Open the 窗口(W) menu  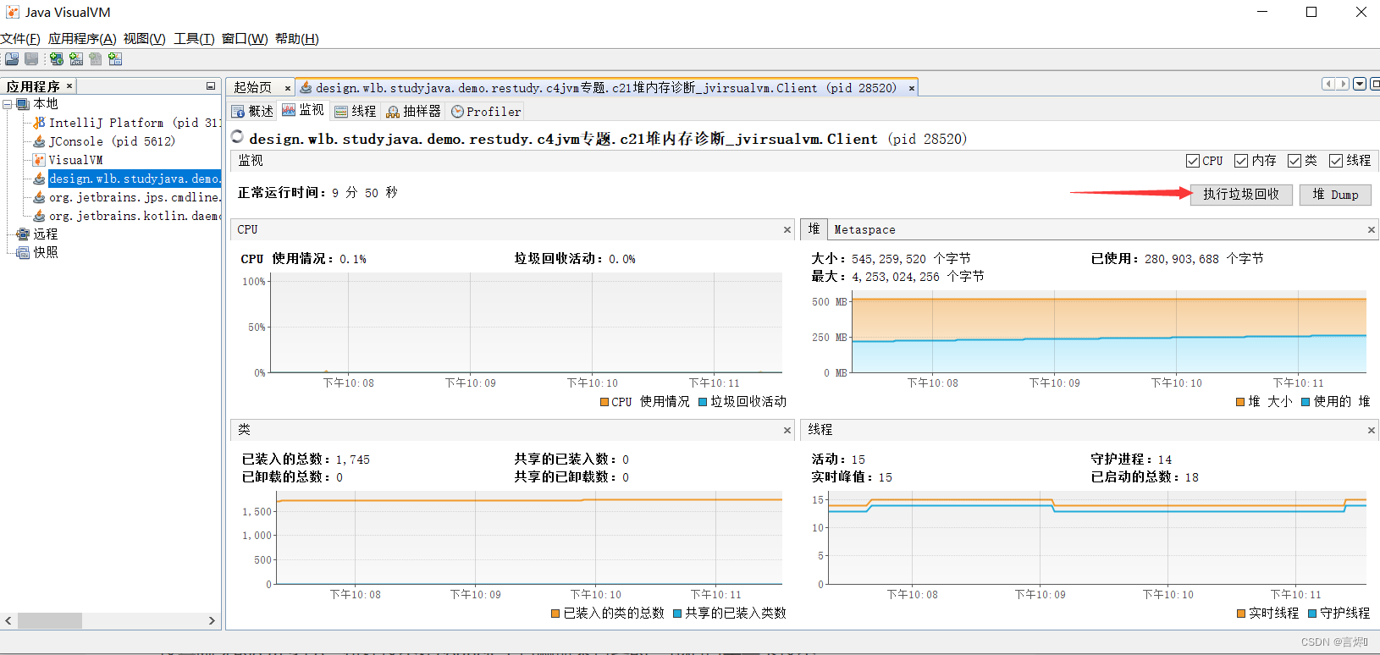tap(245, 39)
